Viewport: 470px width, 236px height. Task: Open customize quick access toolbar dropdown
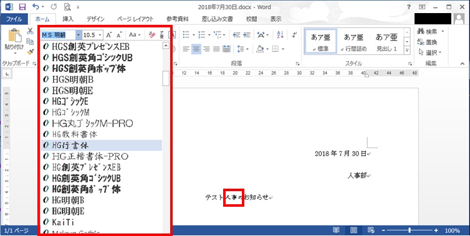pyautogui.click(x=79, y=7)
